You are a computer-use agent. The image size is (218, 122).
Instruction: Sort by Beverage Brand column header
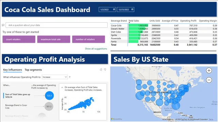pos(119,21)
